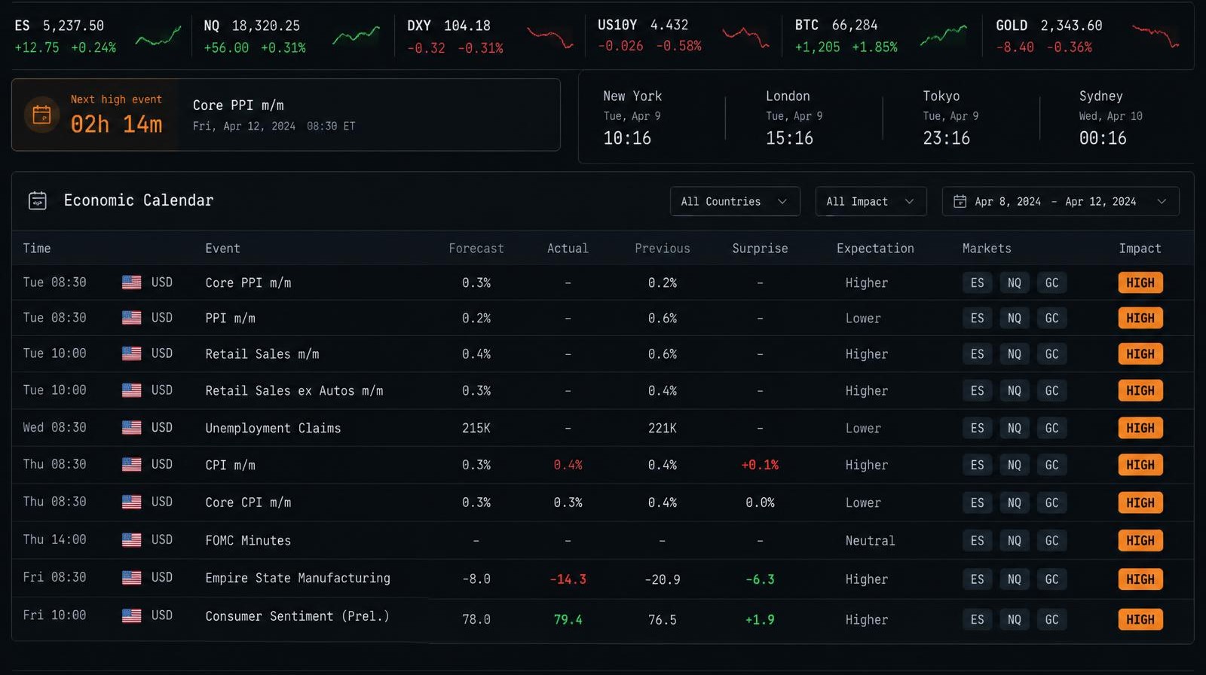Sort by the Forecast column header
1206x675 pixels.
tap(476, 249)
